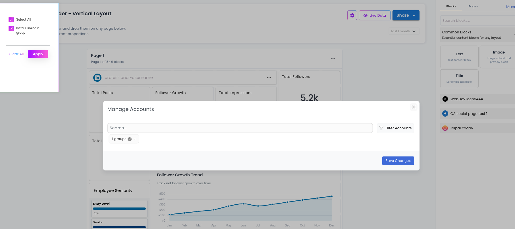The image size is (515, 229).
Task: Open the purple gear settings icon
Action: click(352, 15)
